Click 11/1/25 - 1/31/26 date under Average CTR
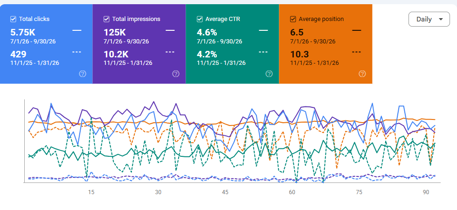 point(221,63)
